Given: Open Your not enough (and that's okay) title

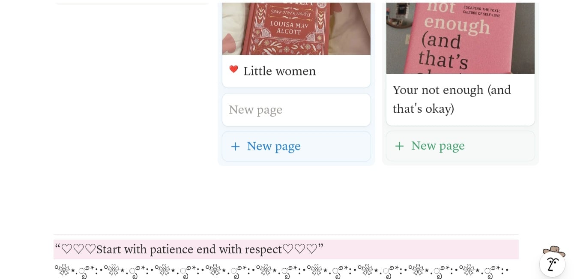Looking at the screenshot, I should click(x=452, y=99).
